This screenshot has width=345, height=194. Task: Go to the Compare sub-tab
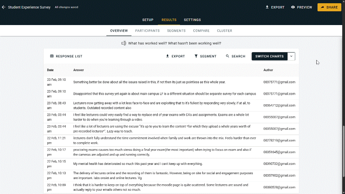pos(201,31)
